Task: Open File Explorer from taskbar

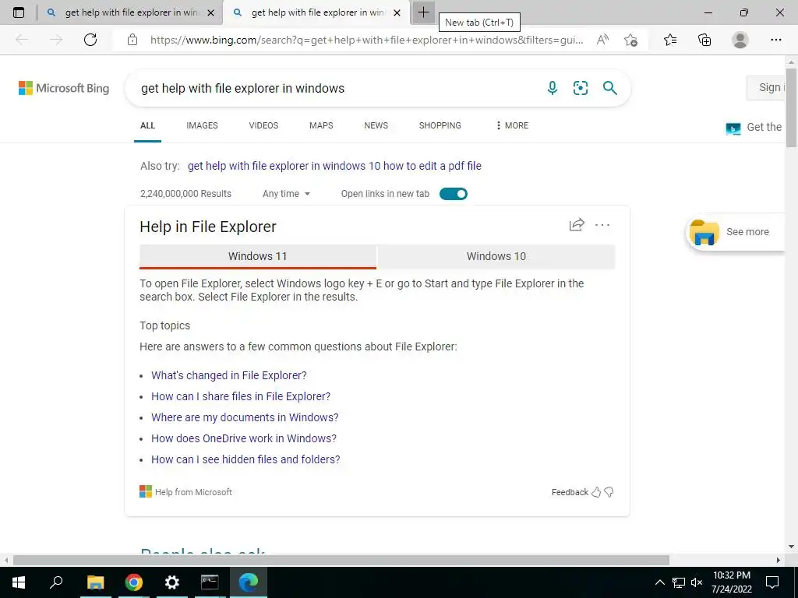Action: [x=95, y=582]
